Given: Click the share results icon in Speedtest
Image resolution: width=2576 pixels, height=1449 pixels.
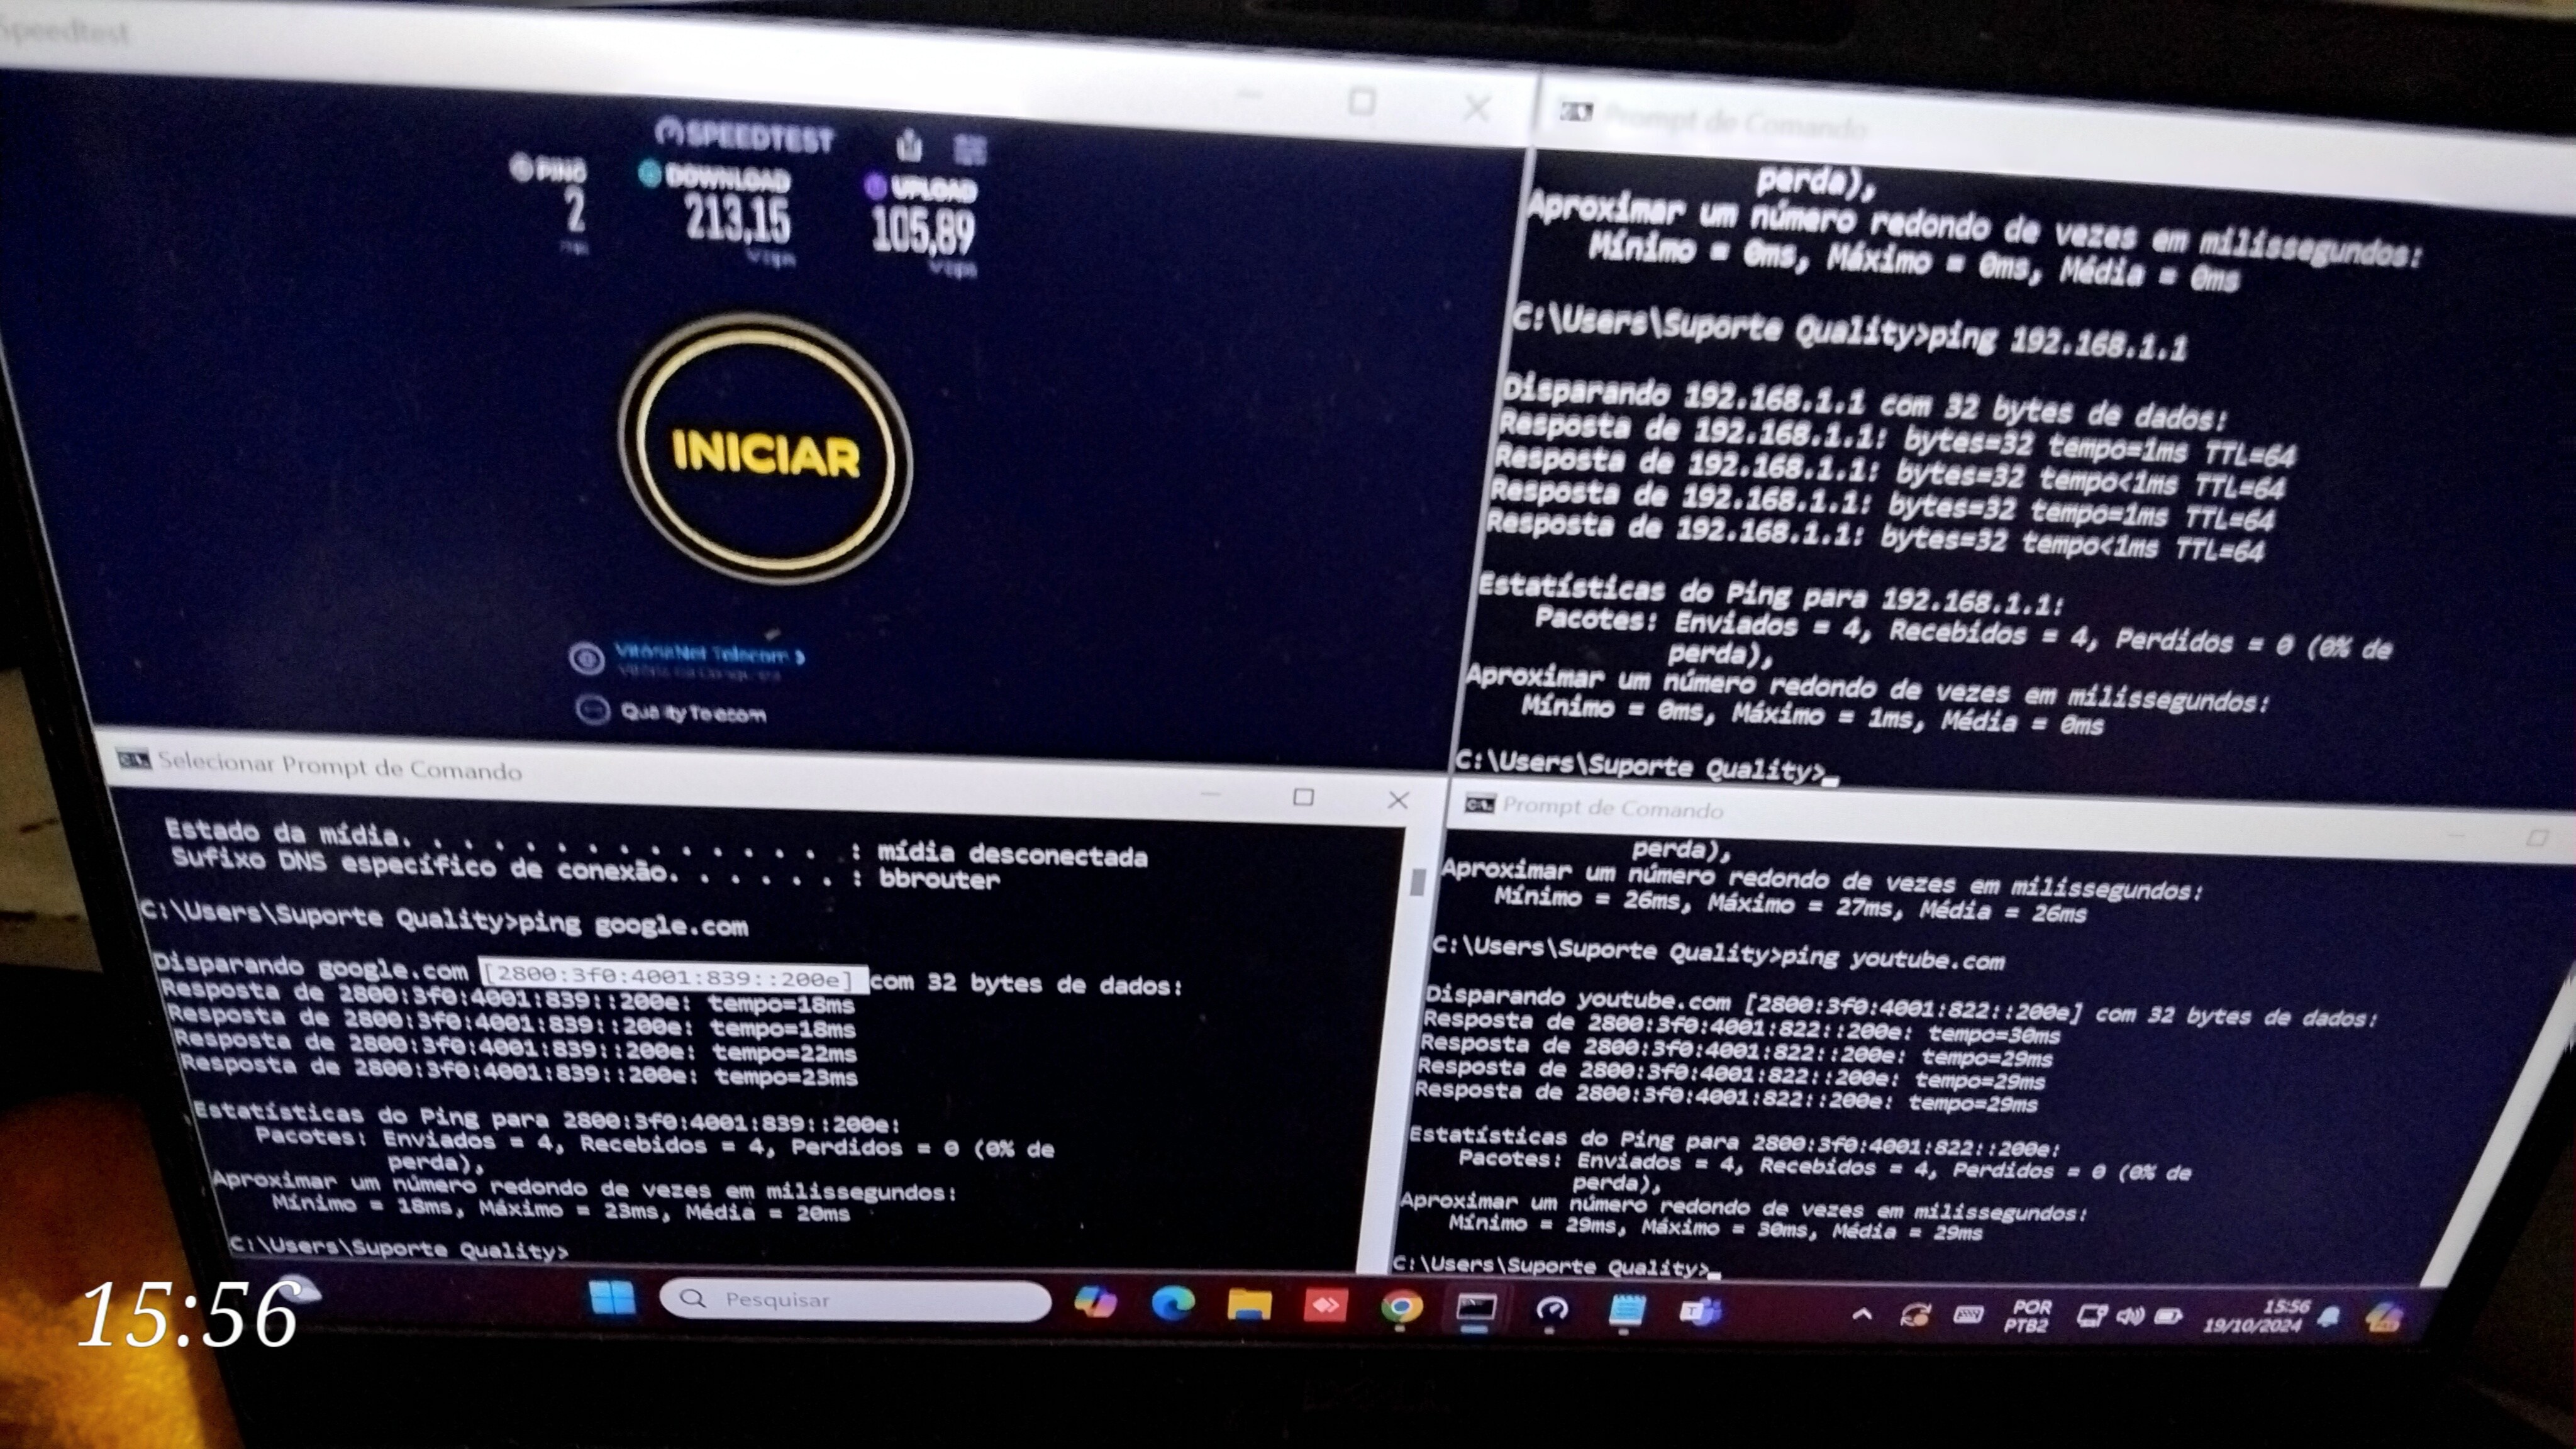Looking at the screenshot, I should tap(909, 146).
